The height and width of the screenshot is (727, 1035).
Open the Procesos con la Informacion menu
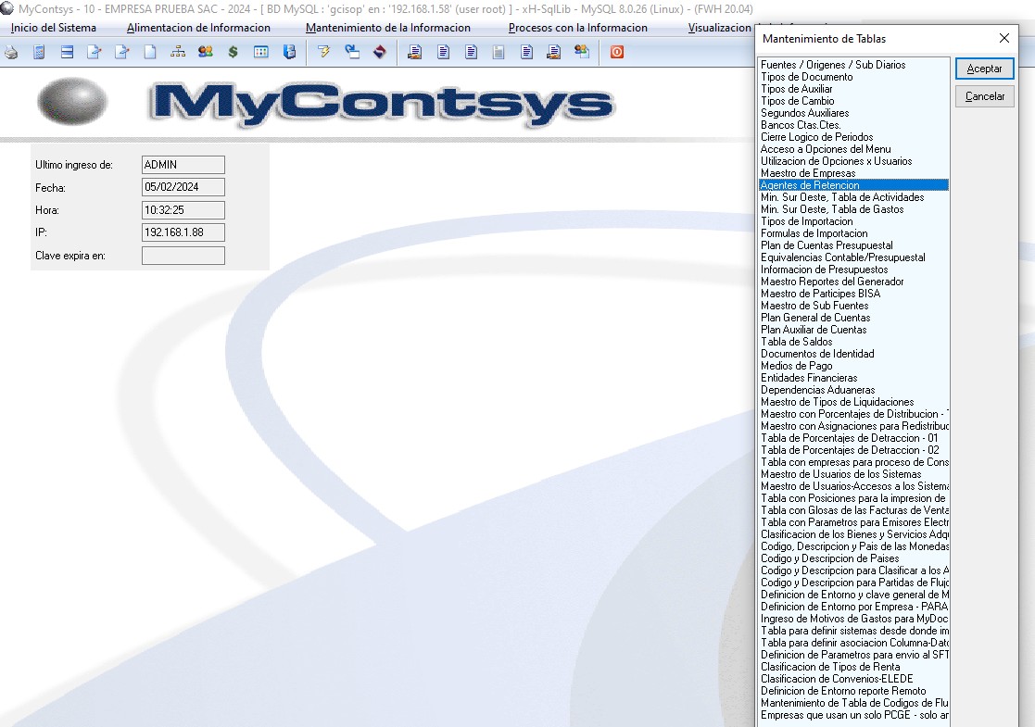coord(577,28)
